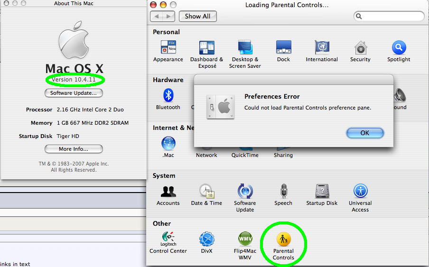
Task: Go back with the left arrow button
Action: pyautogui.click(x=156, y=17)
